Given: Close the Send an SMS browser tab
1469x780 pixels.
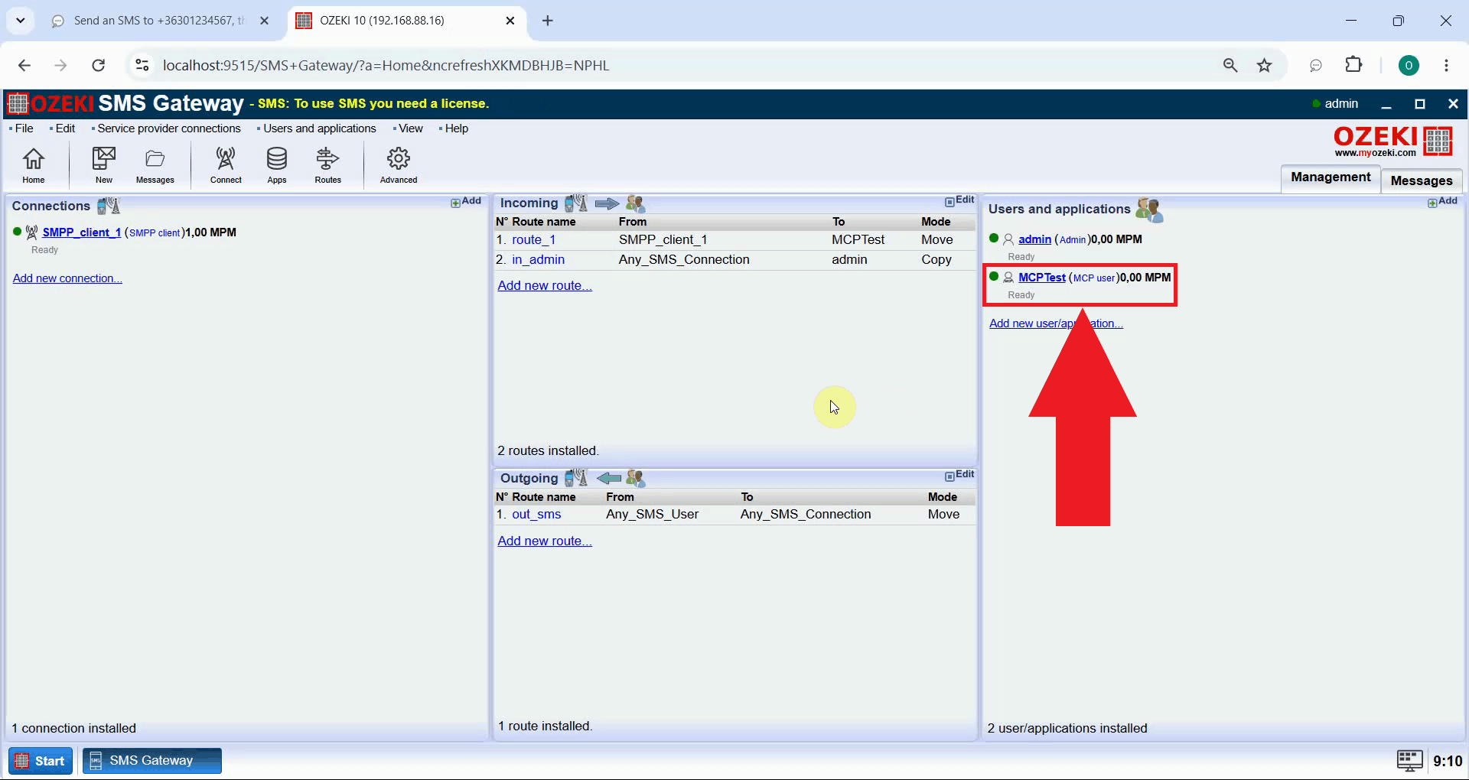Looking at the screenshot, I should coord(265,21).
